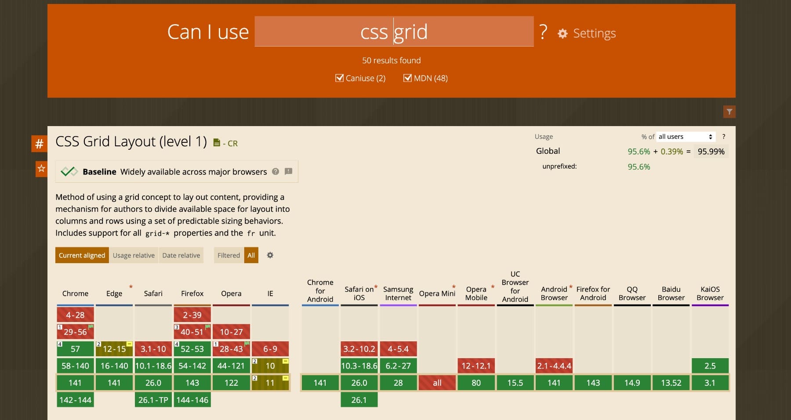
Task: Open the spec document icon next to title
Action: click(x=216, y=142)
